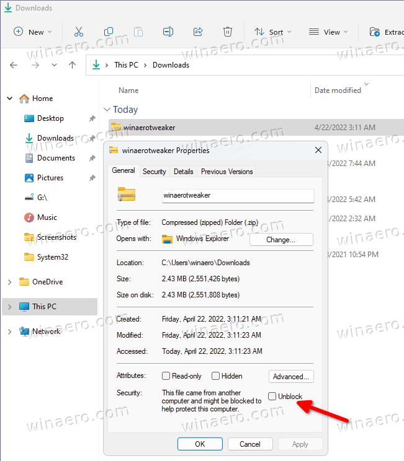This screenshot has width=404, height=461.
Task: Click the OneDrive folder icon
Action: [24, 282]
